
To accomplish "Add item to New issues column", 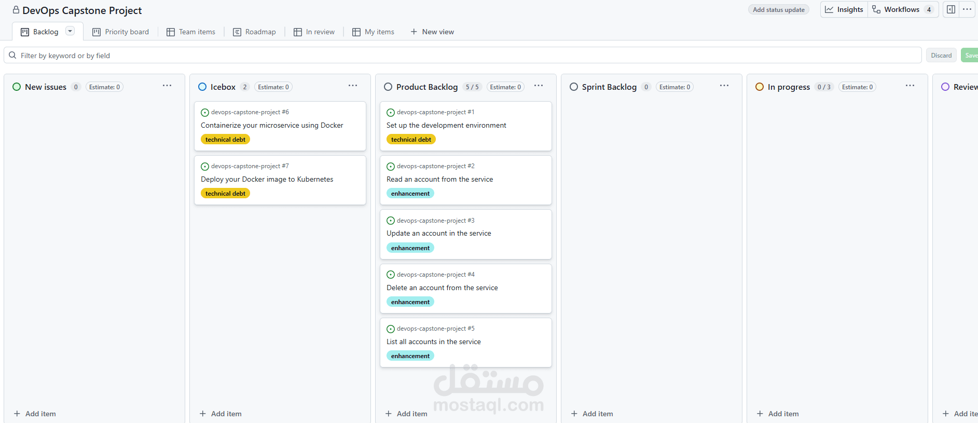I will (35, 414).
